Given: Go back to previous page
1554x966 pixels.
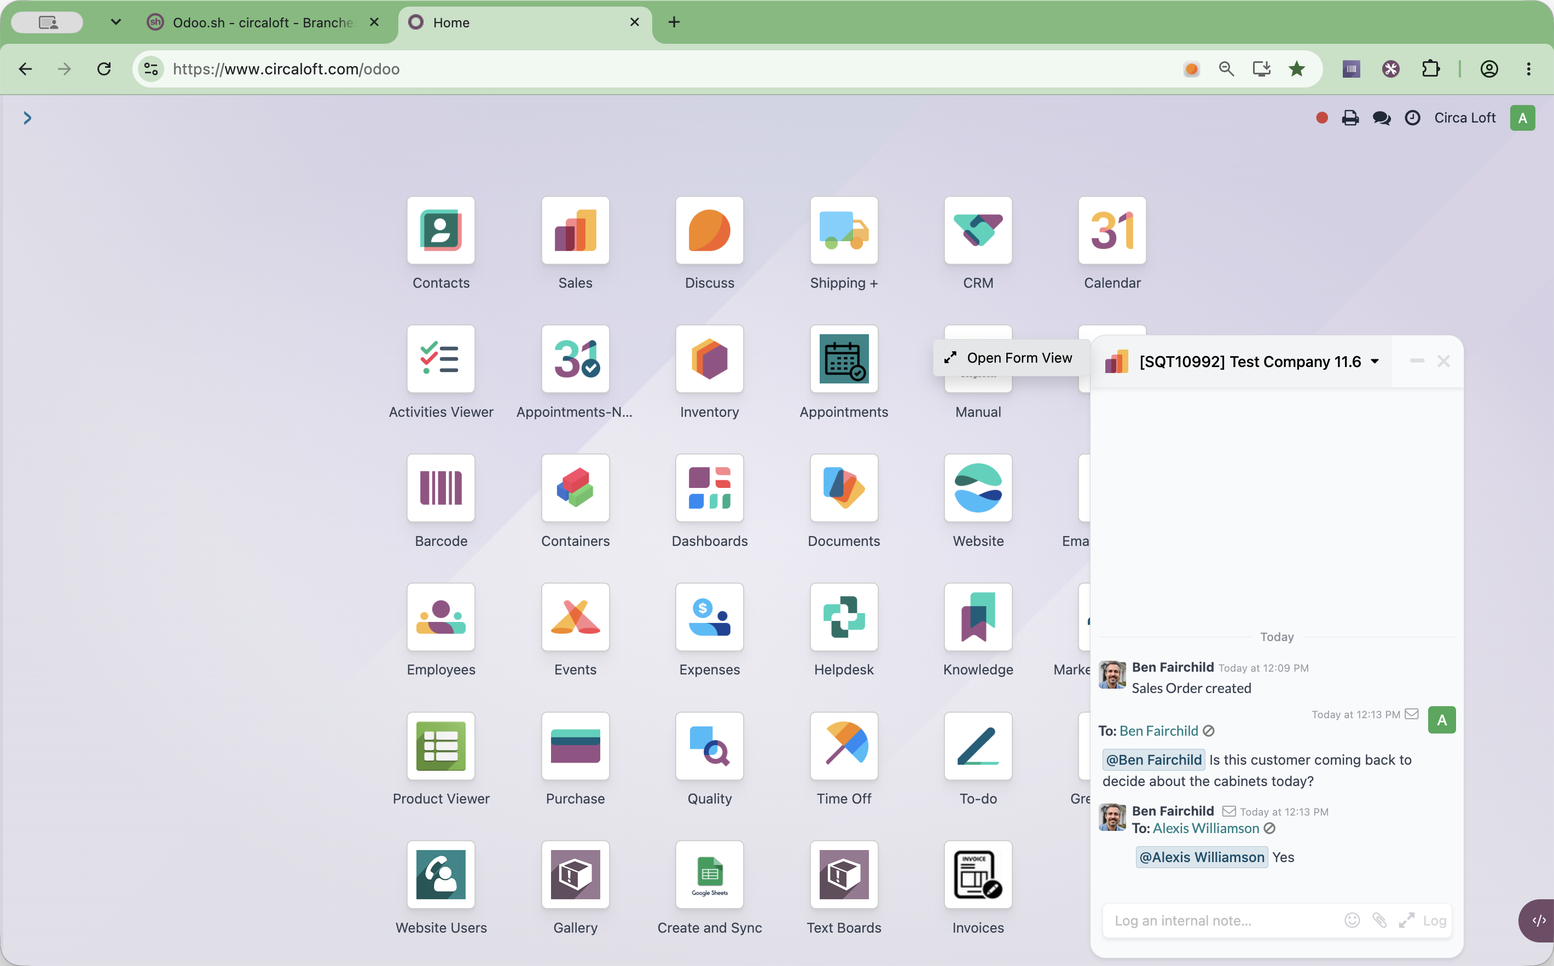Looking at the screenshot, I should pos(25,69).
